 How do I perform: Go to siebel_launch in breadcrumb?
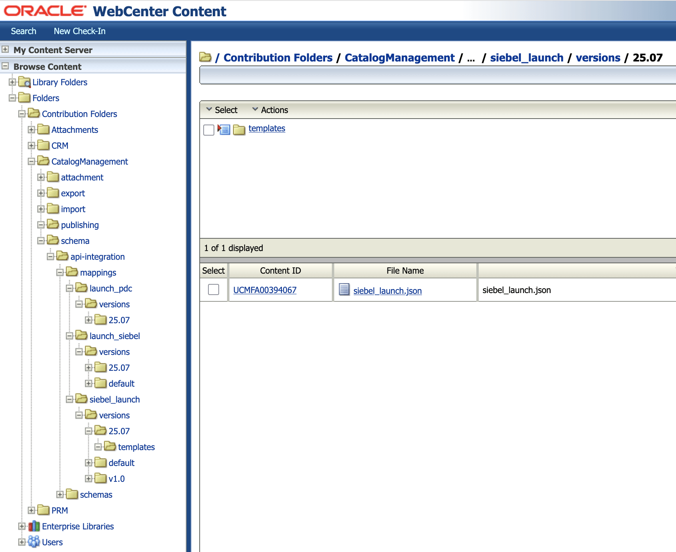coord(527,57)
